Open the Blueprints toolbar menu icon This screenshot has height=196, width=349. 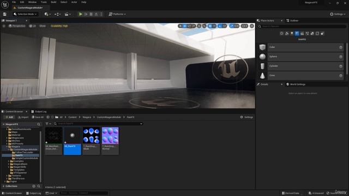tap(57, 14)
